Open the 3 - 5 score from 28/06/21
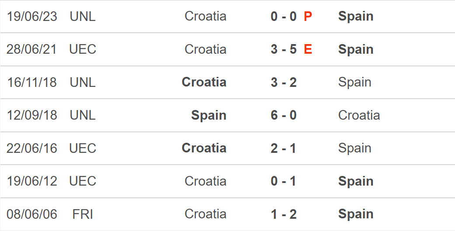This screenshot has width=455, height=231. coord(284,49)
